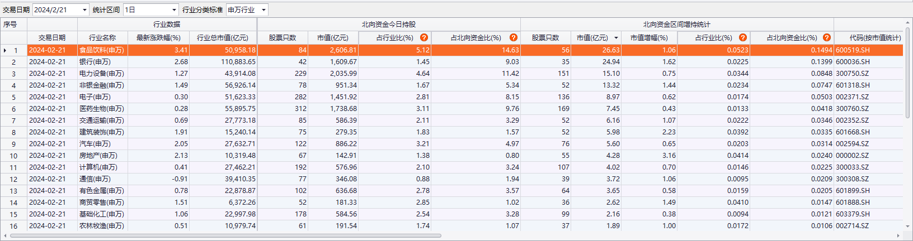This screenshot has width=913, height=241.
Task: Click the vertical scrollbar up arrow
Action: (x=908, y=22)
